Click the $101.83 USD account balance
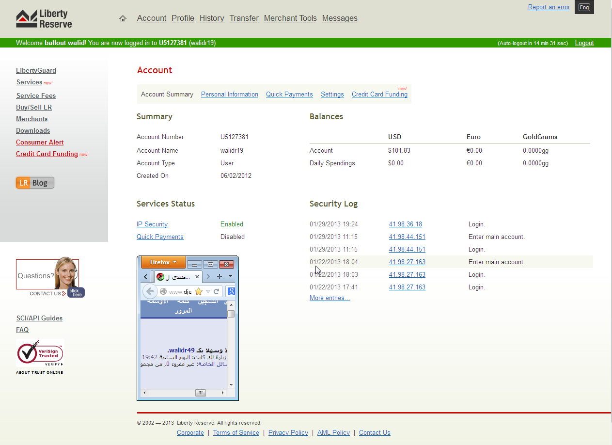Image resolution: width=612 pixels, height=445 pixels. click(399, 151)
